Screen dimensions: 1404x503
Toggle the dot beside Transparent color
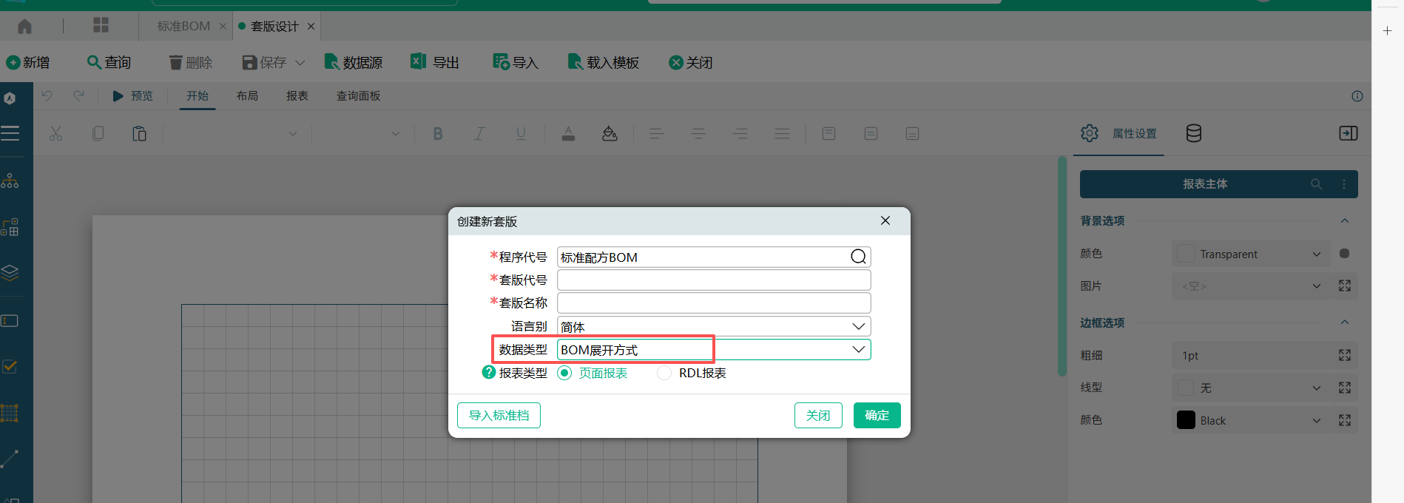click(1344, 254)
